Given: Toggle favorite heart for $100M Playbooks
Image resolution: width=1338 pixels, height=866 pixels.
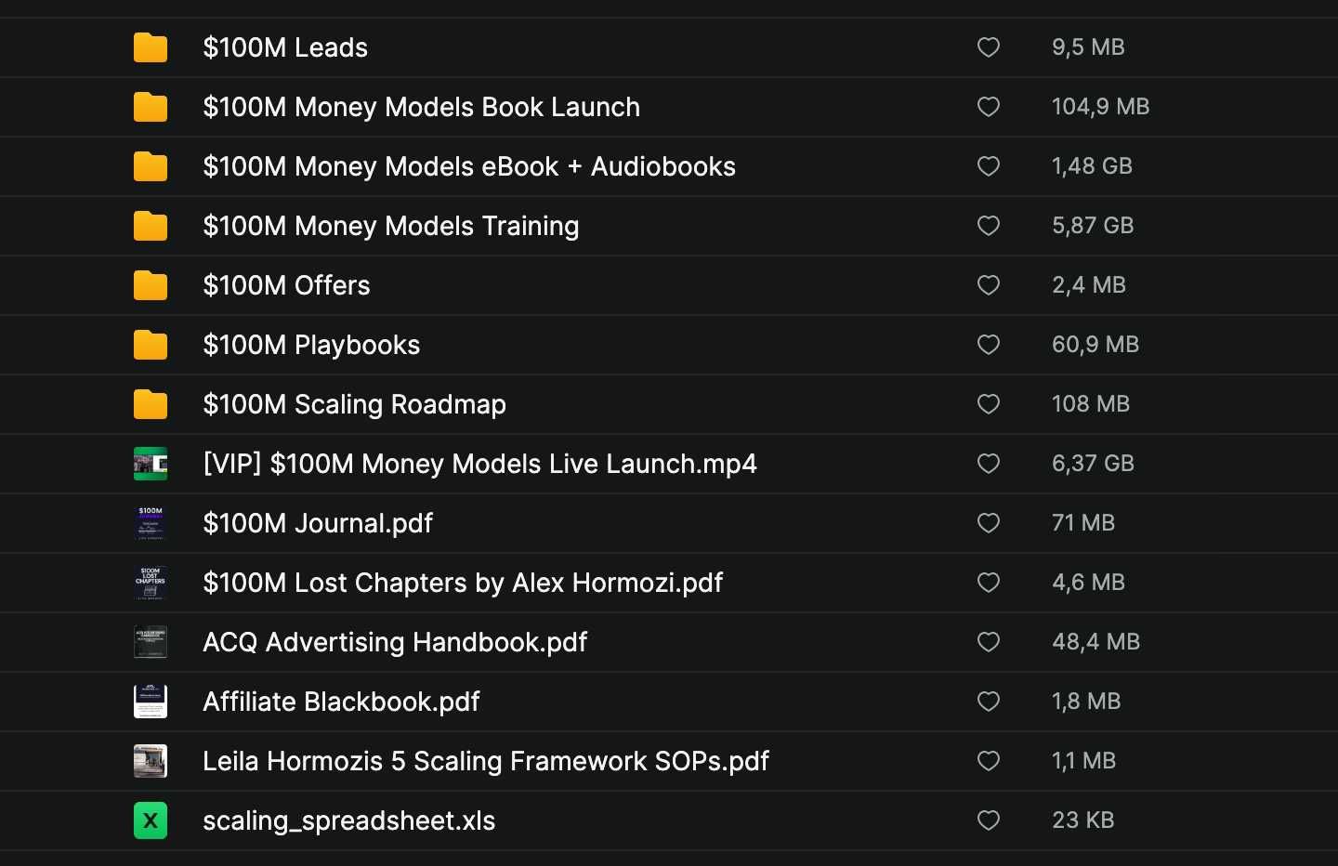Looking at the screenshot, I should pos(989,345).
